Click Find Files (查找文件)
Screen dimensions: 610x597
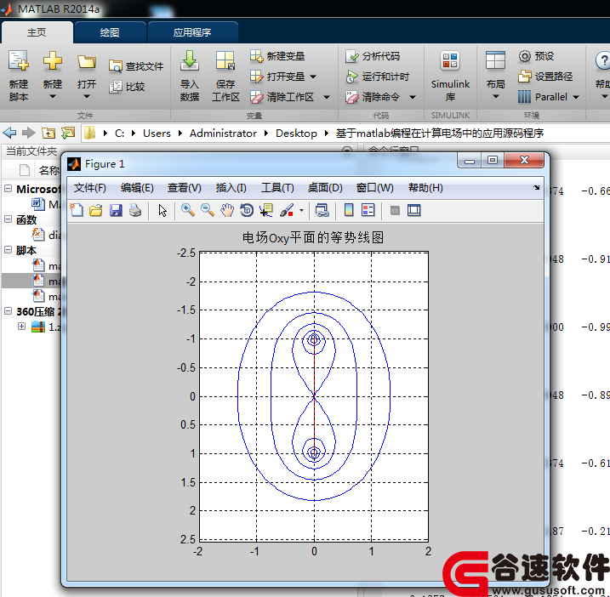pyautogui.click(x=136, y=66)
